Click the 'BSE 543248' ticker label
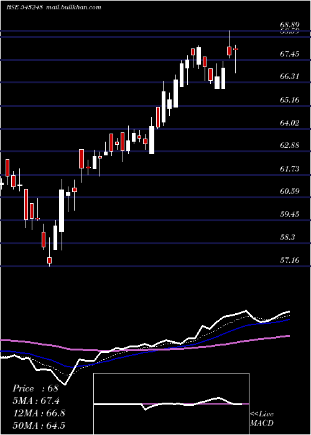 point(24,7)
